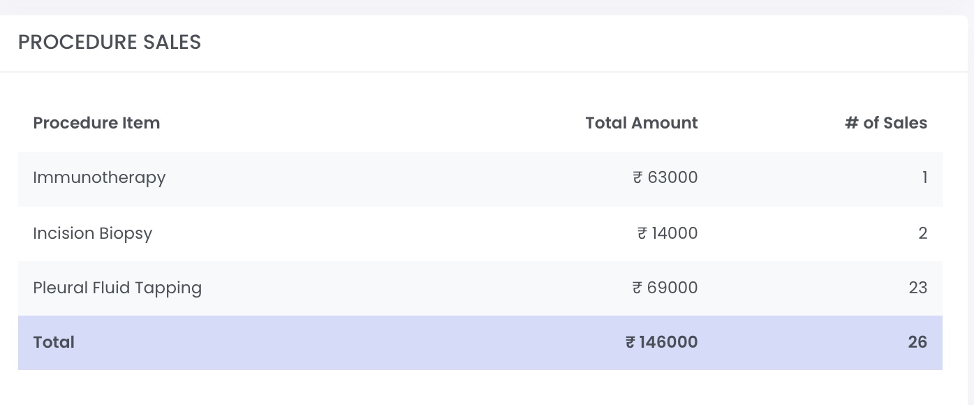974x405 pixels.
Task: Click Pleural Fluid Tapping sales count 23
Action: tap(918, 288)
